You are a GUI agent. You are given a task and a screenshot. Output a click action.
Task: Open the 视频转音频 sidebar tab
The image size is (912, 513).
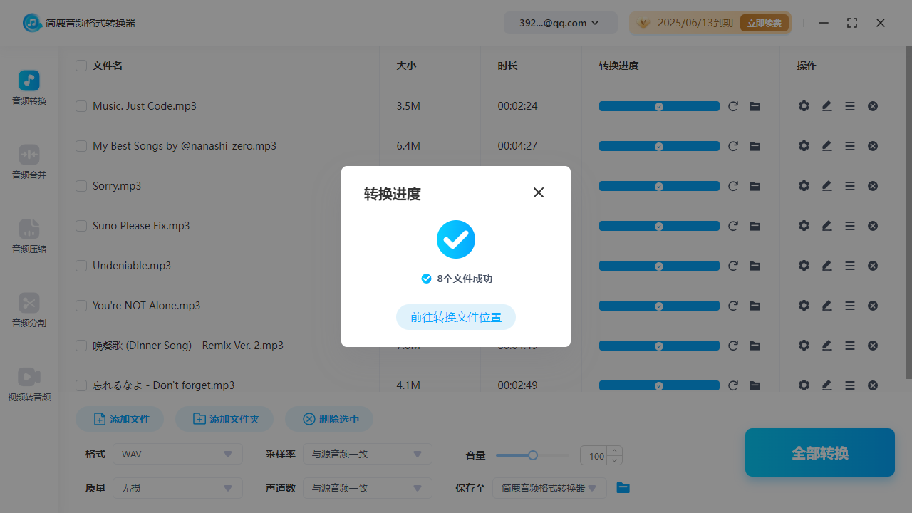(x=29, y=384)
